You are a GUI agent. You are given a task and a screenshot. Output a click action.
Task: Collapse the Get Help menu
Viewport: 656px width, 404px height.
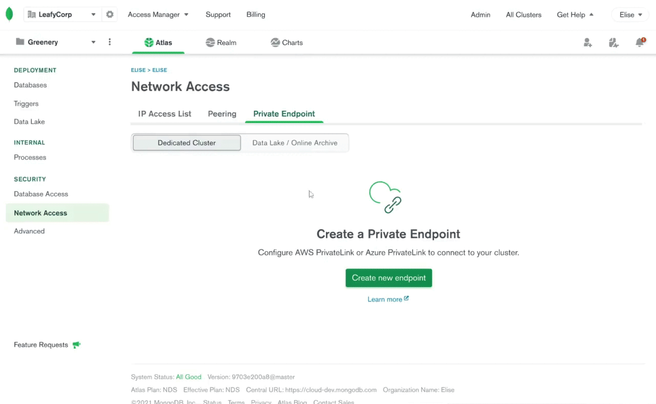[575, 14]
